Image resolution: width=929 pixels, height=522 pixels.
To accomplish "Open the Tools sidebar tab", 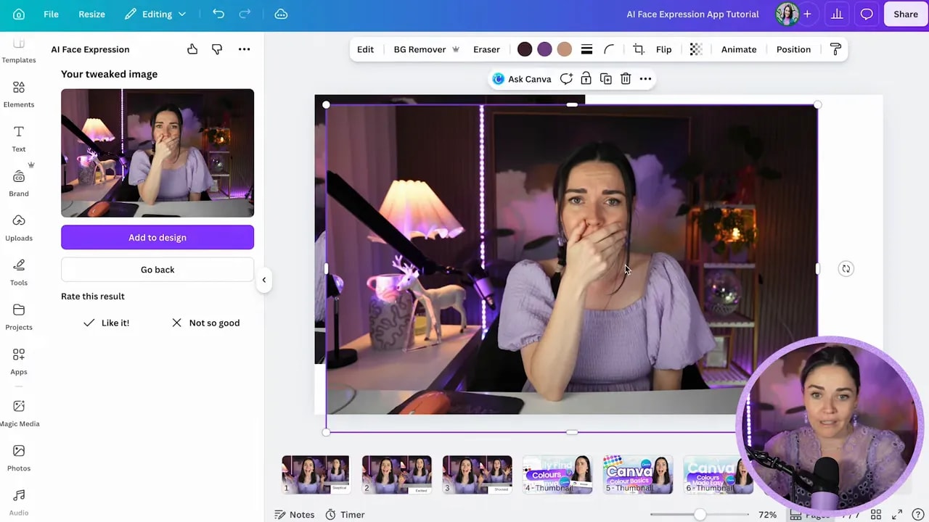I will (x=19, y=272).
